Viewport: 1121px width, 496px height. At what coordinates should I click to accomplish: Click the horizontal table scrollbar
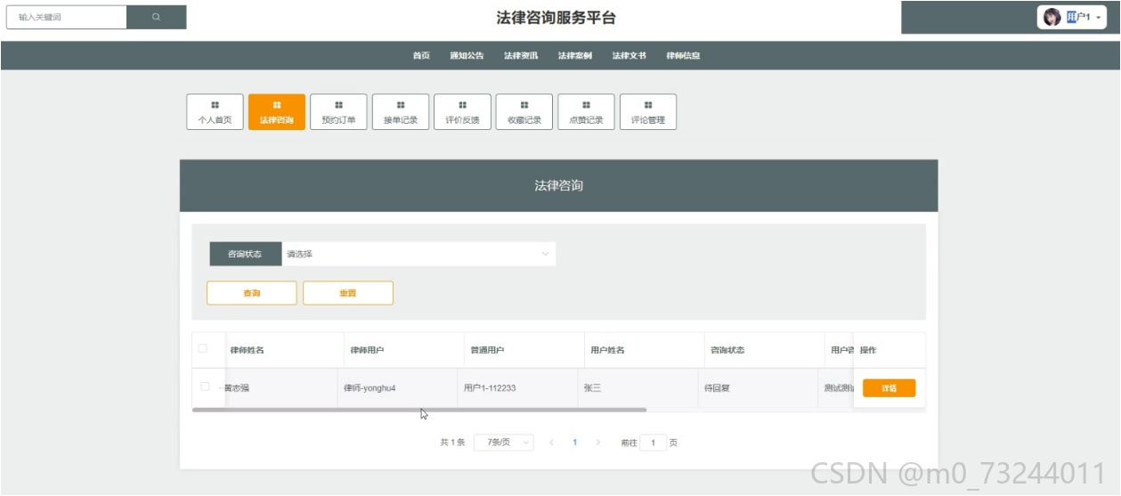click(419, 410)
